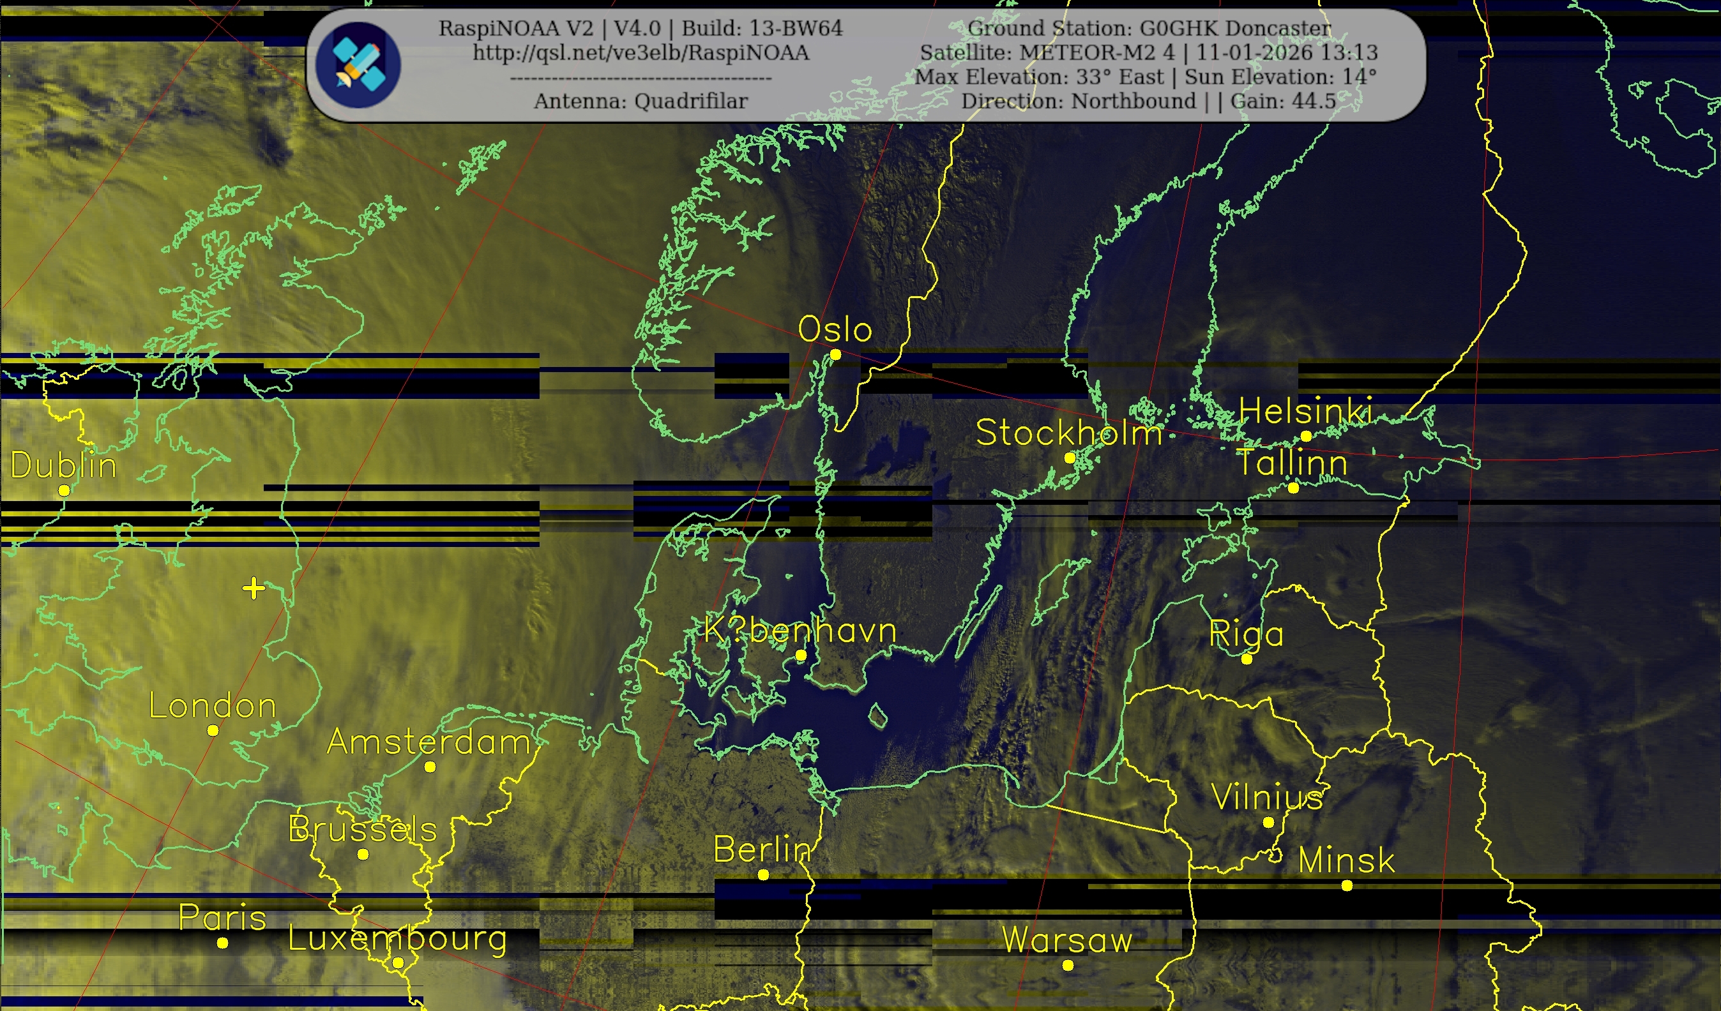This screenshot has height=1011, width=1721.
Task: Click the Ground Station G0GHK Doncaster text
Action: [x=1149, y=28]
